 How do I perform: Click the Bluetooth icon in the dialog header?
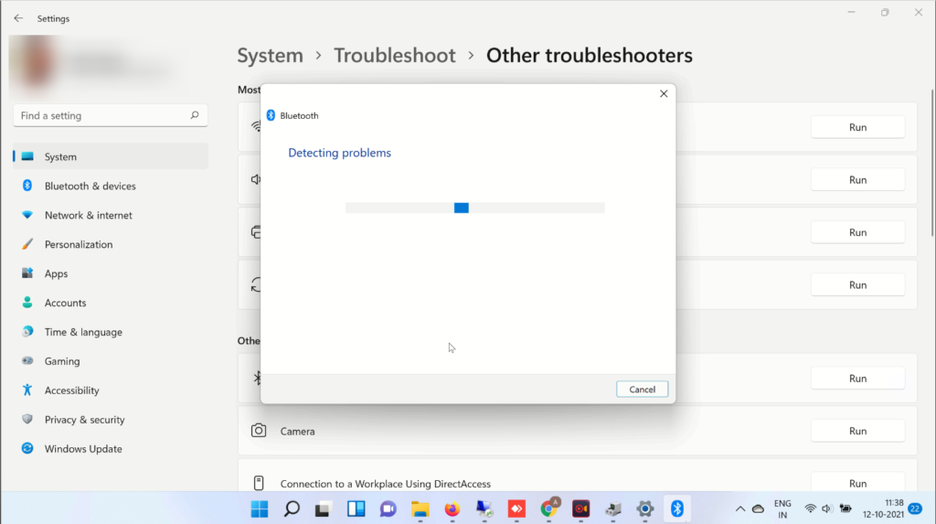pos(271,115)
